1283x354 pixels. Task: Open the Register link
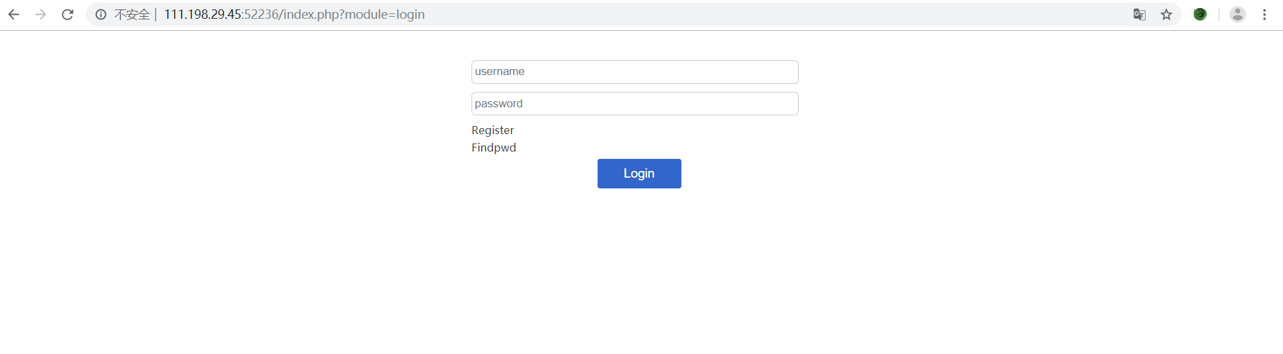click(492, 130)
